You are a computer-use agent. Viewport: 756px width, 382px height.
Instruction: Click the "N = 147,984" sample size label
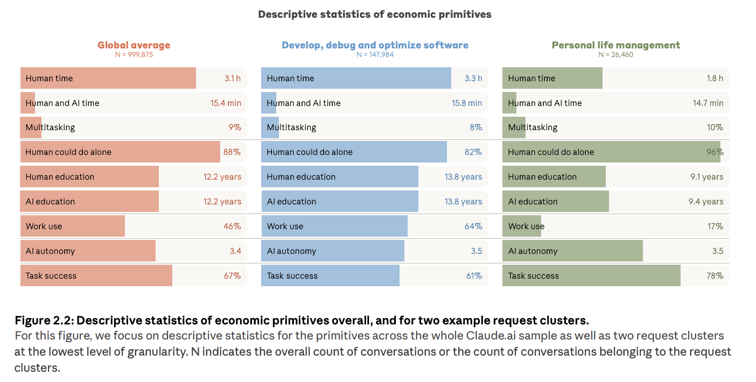click(x=375, y=55)
